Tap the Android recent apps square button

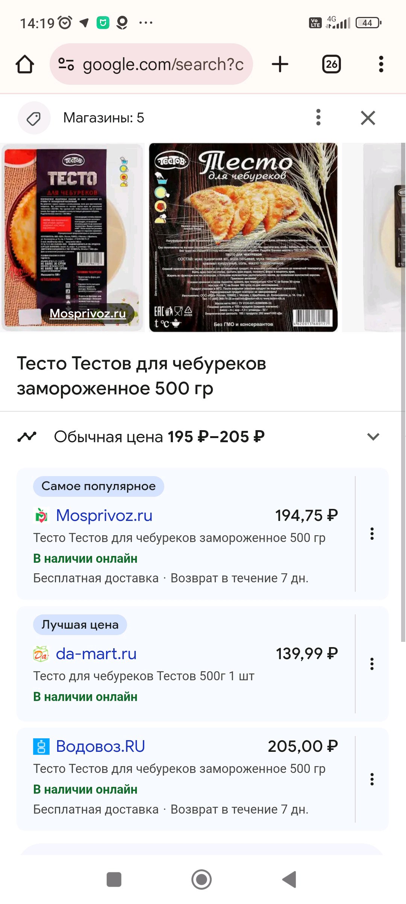[114, 880]
